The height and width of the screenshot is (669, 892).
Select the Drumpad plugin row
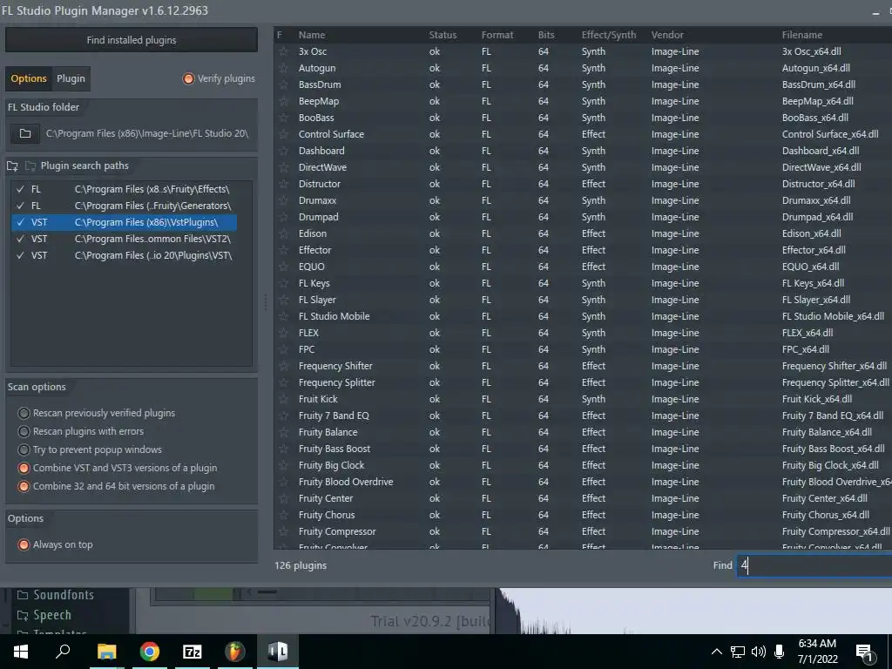(583, 217)
